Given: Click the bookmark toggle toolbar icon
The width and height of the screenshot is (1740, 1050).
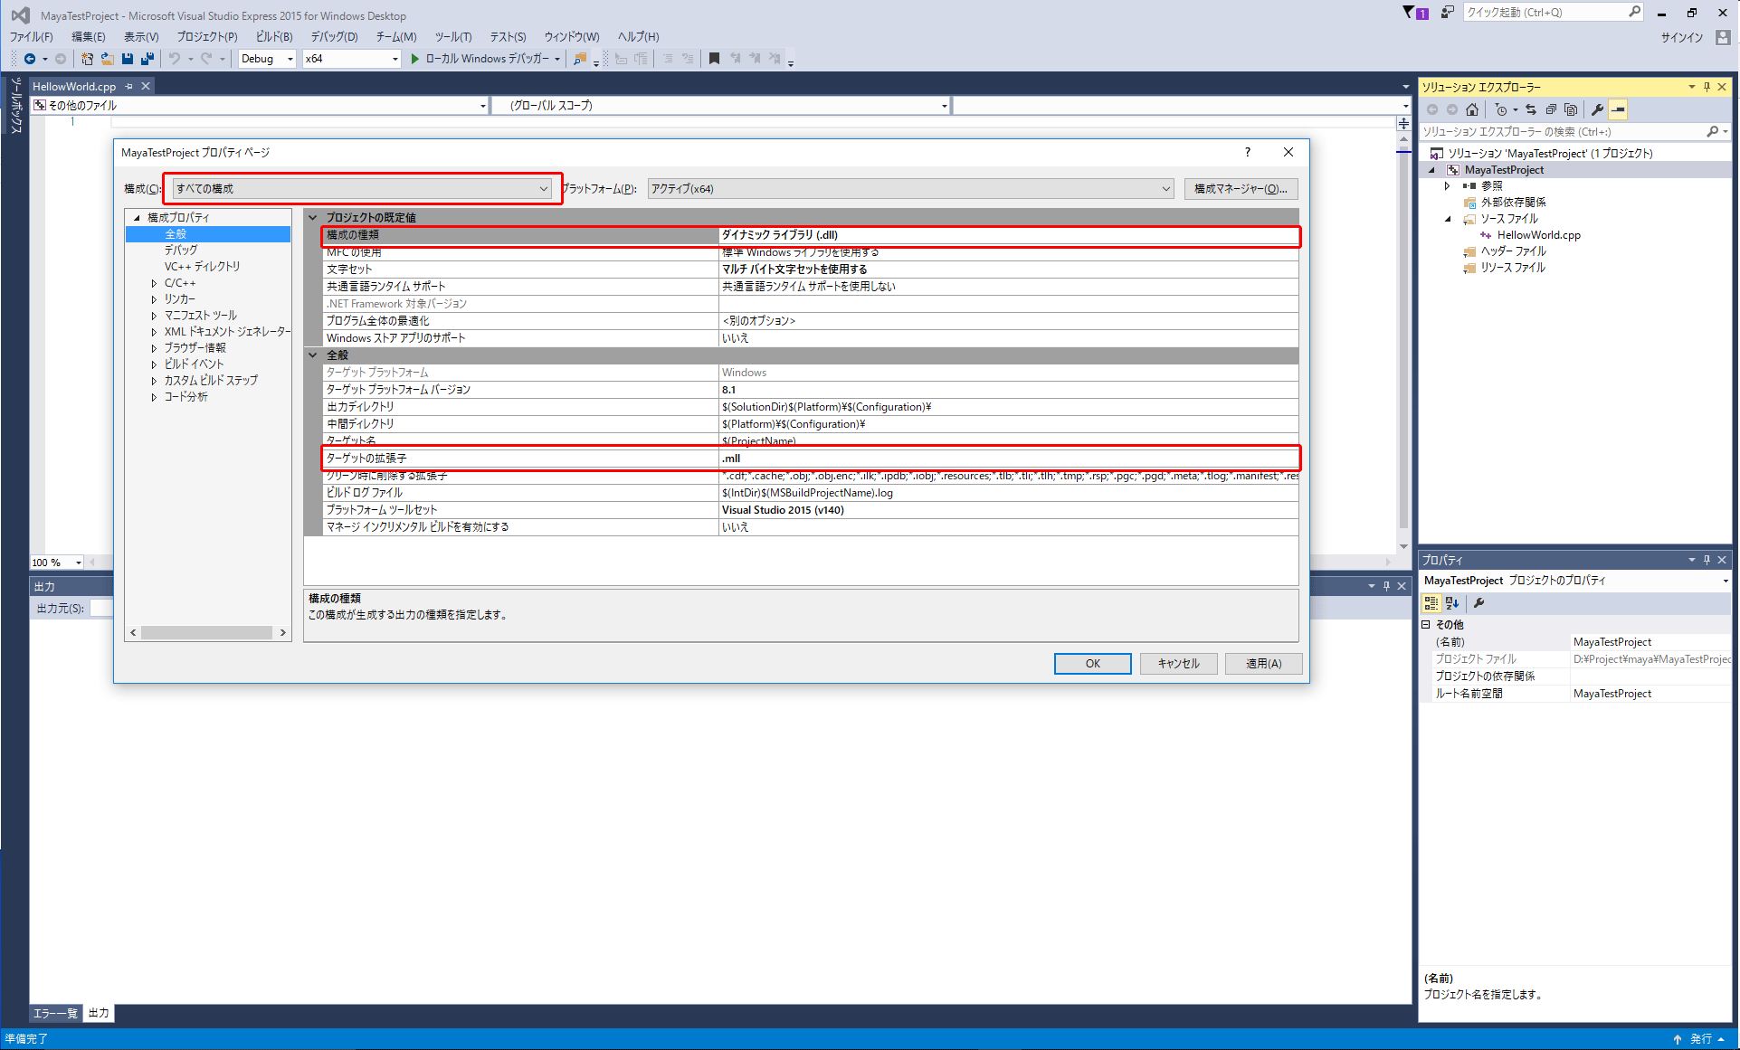Looking at the screenshot, I should coord(714,59).
